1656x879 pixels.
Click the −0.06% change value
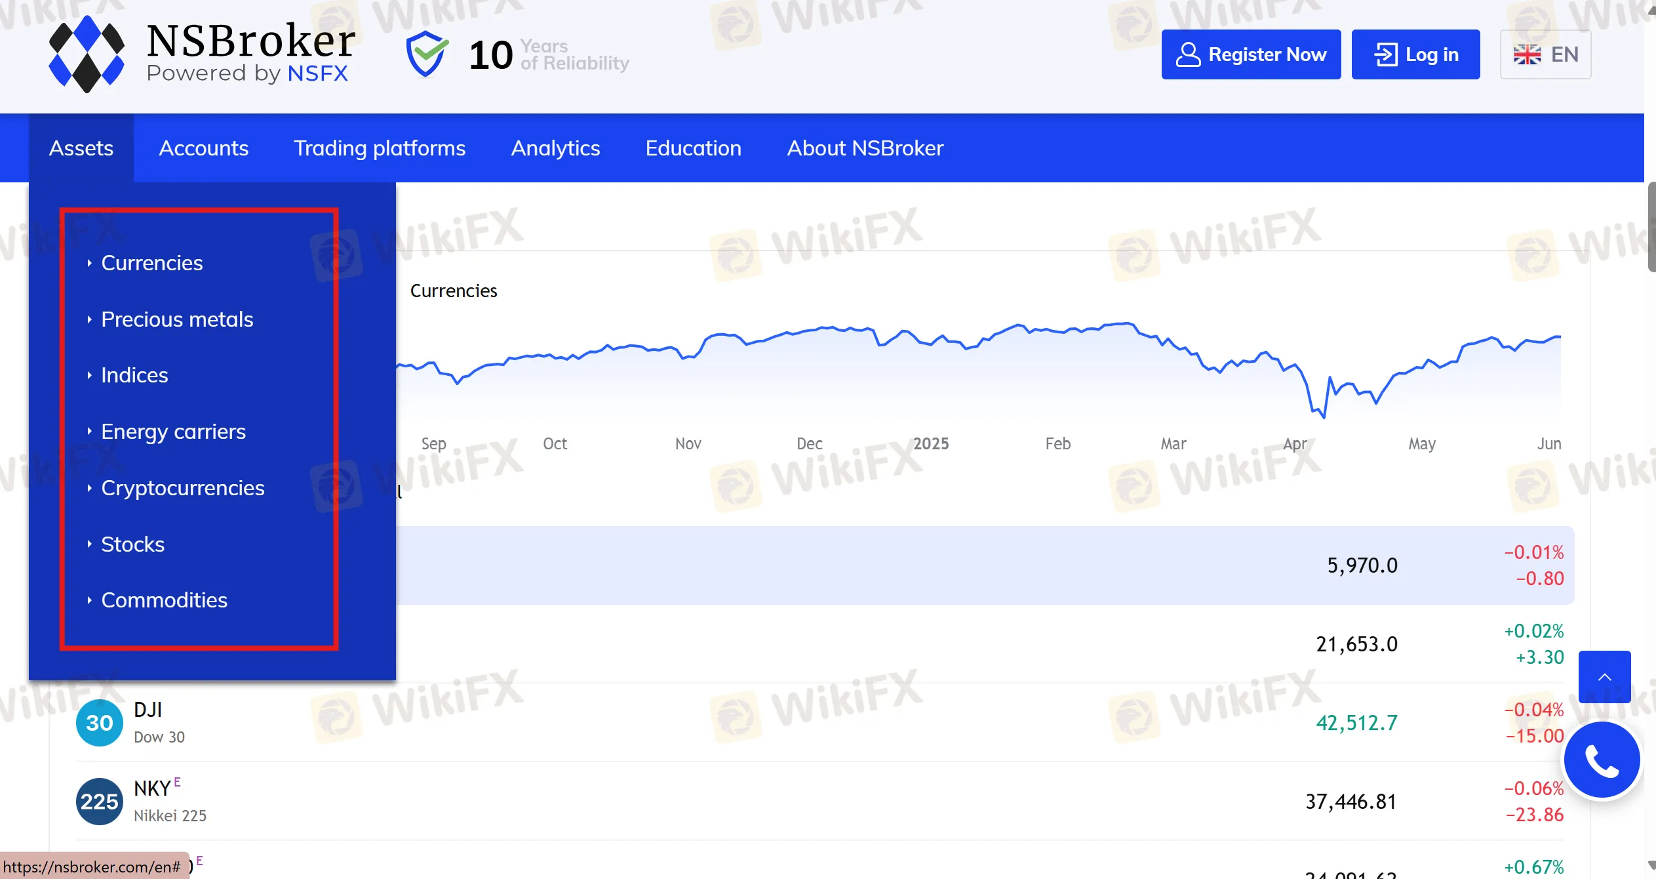(x=1534, y=788)
